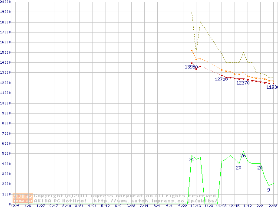Click the 10/13 date on x-axis
Image resolution: width=278 pixels, height=208 pixels.
pos(195,206)
